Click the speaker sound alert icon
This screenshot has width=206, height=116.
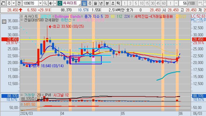pyautogui.click(x=51, y=3)
